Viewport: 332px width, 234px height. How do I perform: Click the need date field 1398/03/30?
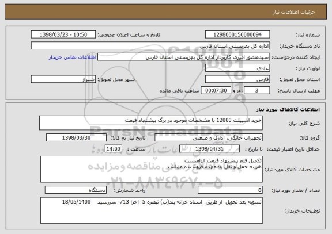[76, 137]
